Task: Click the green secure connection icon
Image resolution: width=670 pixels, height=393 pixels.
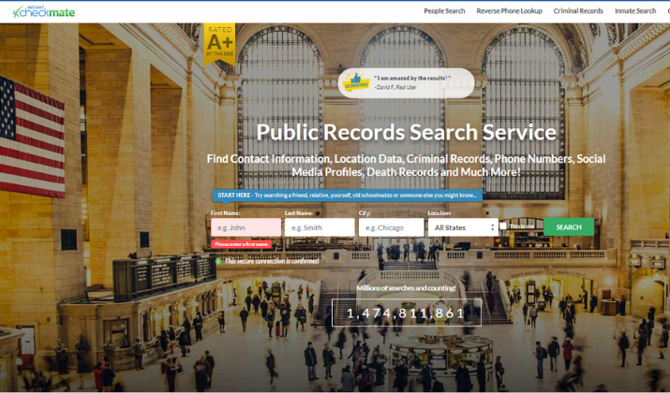Action: pos(218,261)
